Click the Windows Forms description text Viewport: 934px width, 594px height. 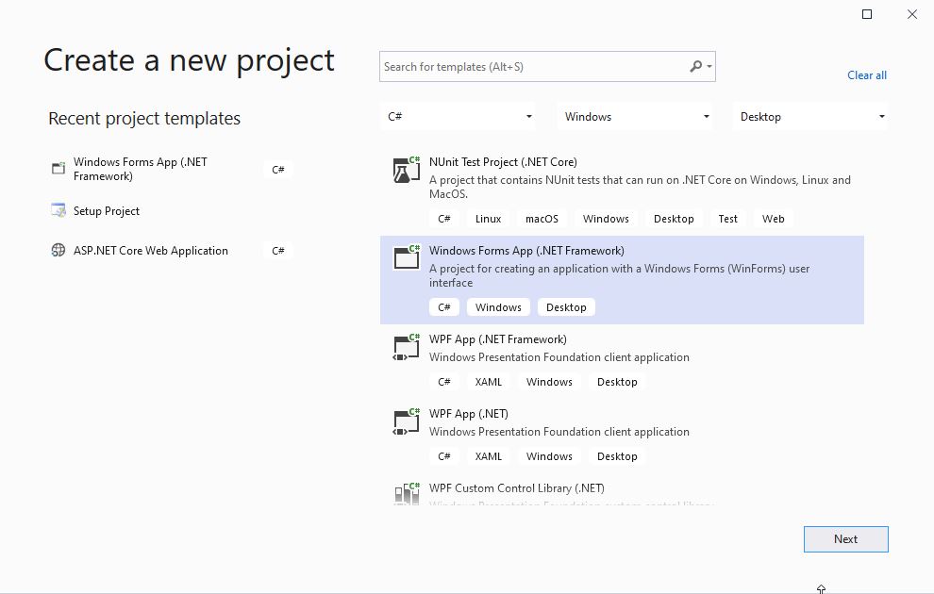(619, 275)
